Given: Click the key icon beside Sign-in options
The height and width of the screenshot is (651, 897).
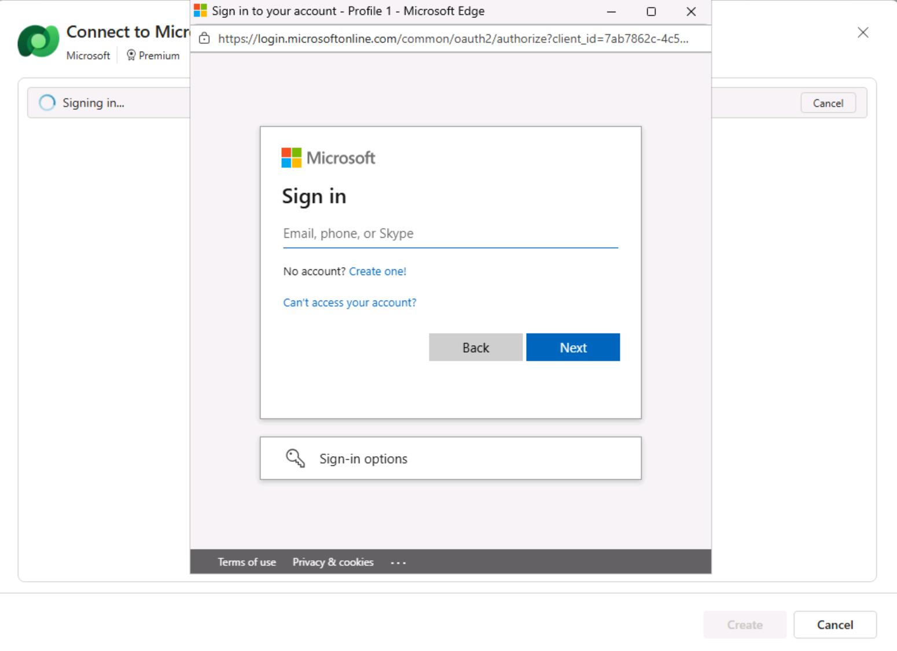Looking at the screenshot, I should pos(295,458).
